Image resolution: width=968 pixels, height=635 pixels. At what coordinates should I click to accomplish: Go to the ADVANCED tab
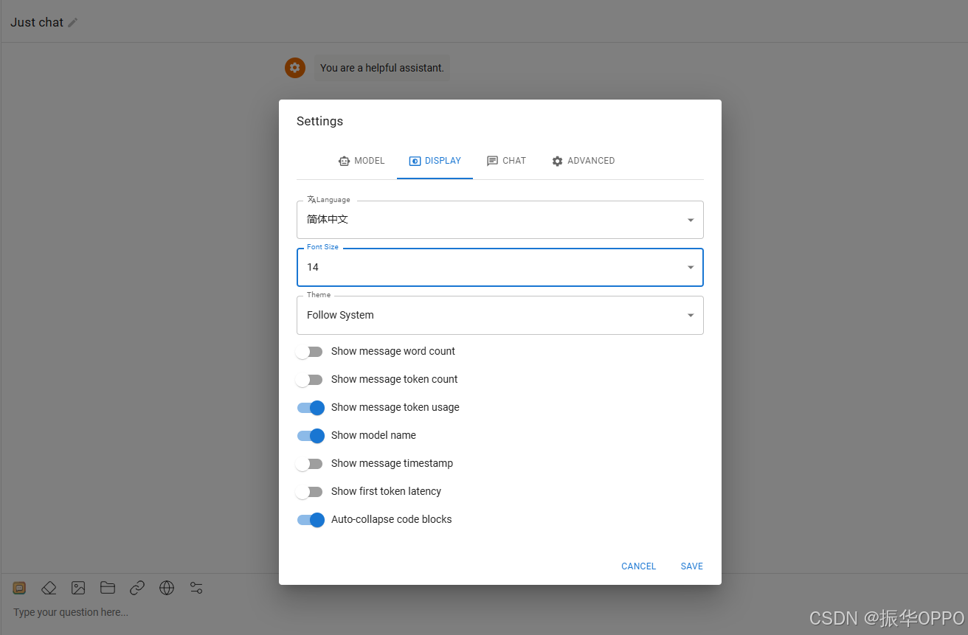point(583,161)
